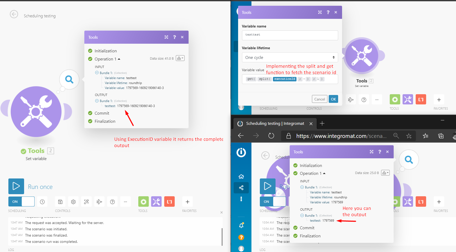This screenshot has height=252, width=456.
Task: Open the orange help icon in the blue sidebar
Action: [x=241, y=237]
